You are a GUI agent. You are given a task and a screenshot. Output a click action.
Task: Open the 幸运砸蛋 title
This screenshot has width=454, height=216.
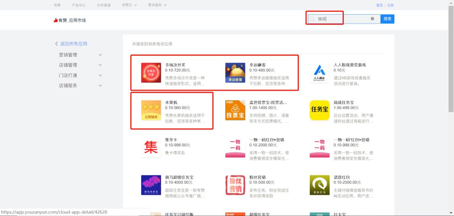(257, 65)
